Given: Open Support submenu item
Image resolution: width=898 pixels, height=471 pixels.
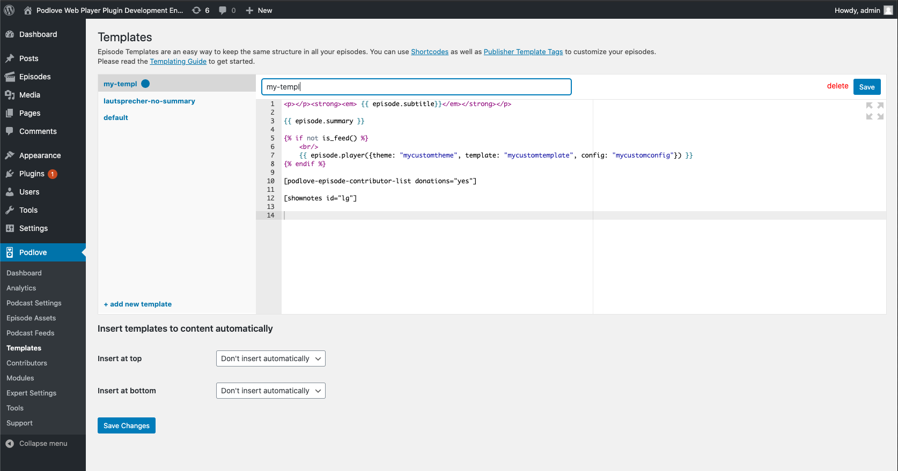Looking at the screenshot, I should (x=19, y=423).
